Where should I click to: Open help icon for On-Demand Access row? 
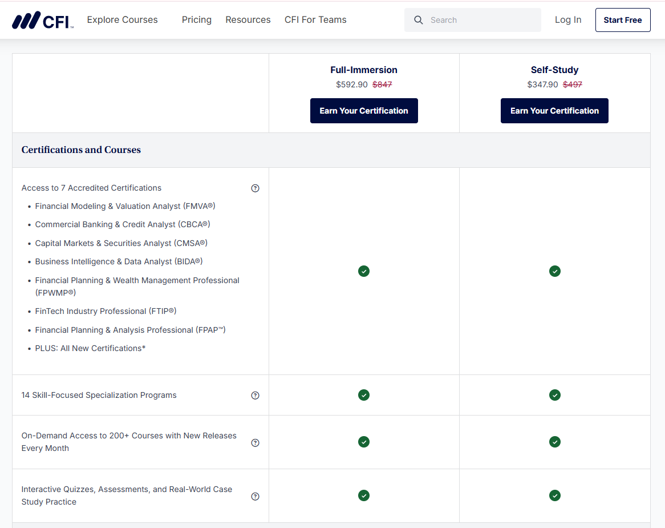point(255,443)
